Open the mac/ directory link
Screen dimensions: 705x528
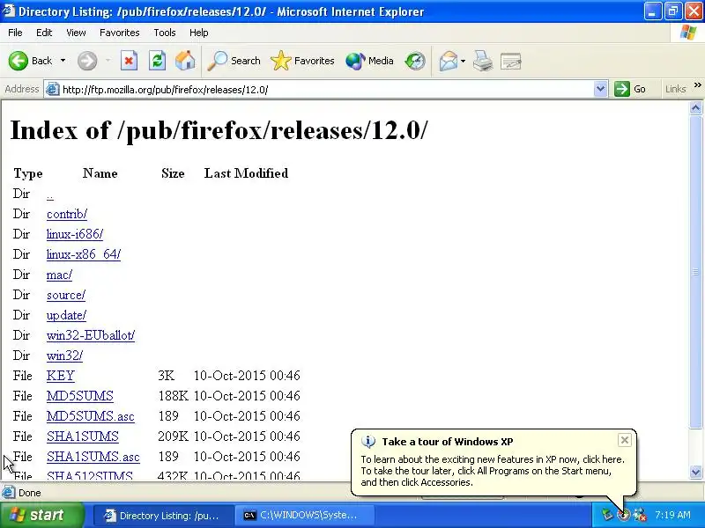click(59, 275)
